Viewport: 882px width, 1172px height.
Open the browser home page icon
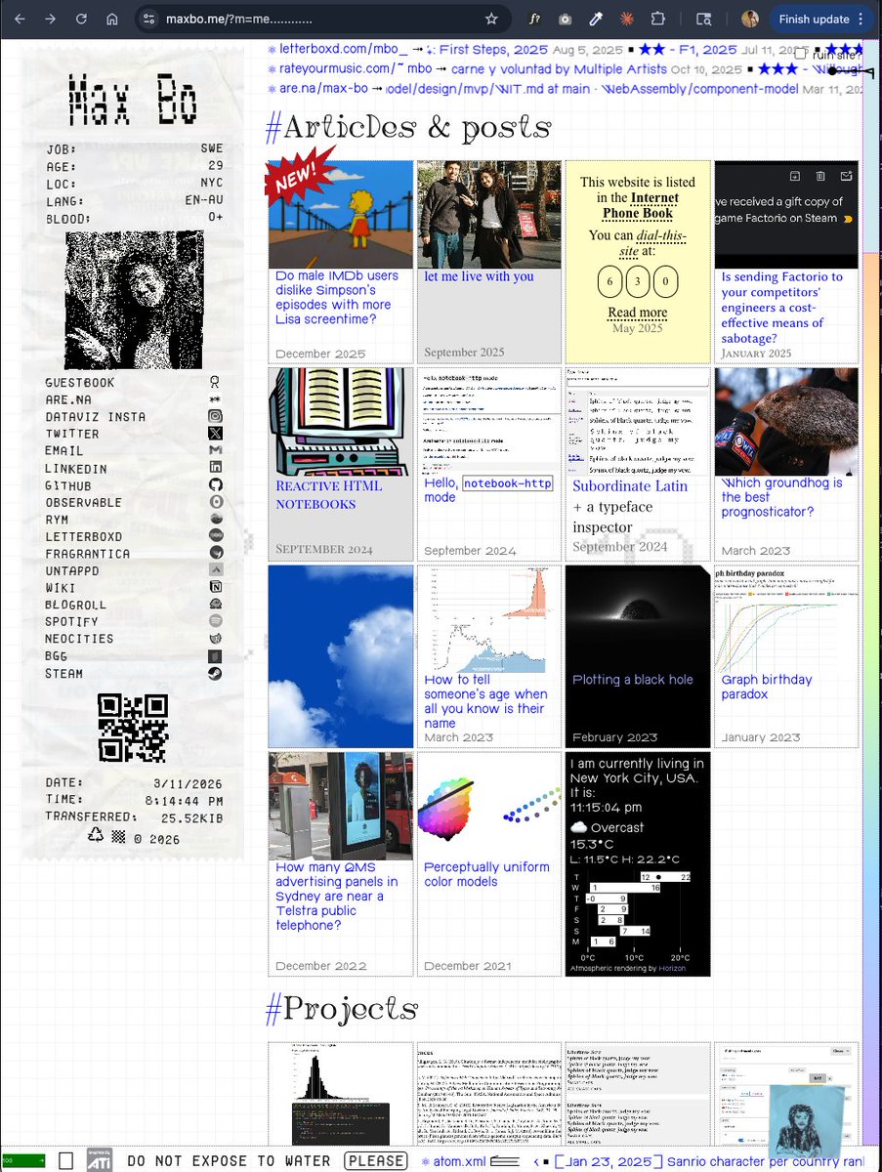(112, 19)
